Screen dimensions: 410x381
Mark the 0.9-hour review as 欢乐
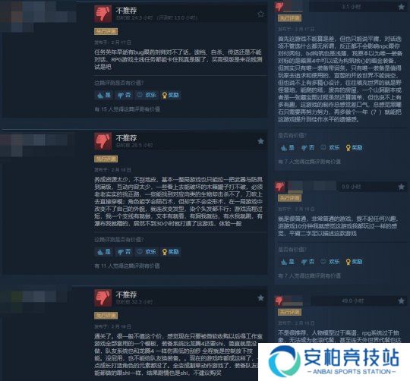tap(330, 262)
